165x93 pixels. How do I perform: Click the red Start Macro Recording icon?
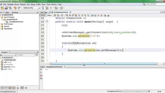(98, 16)
